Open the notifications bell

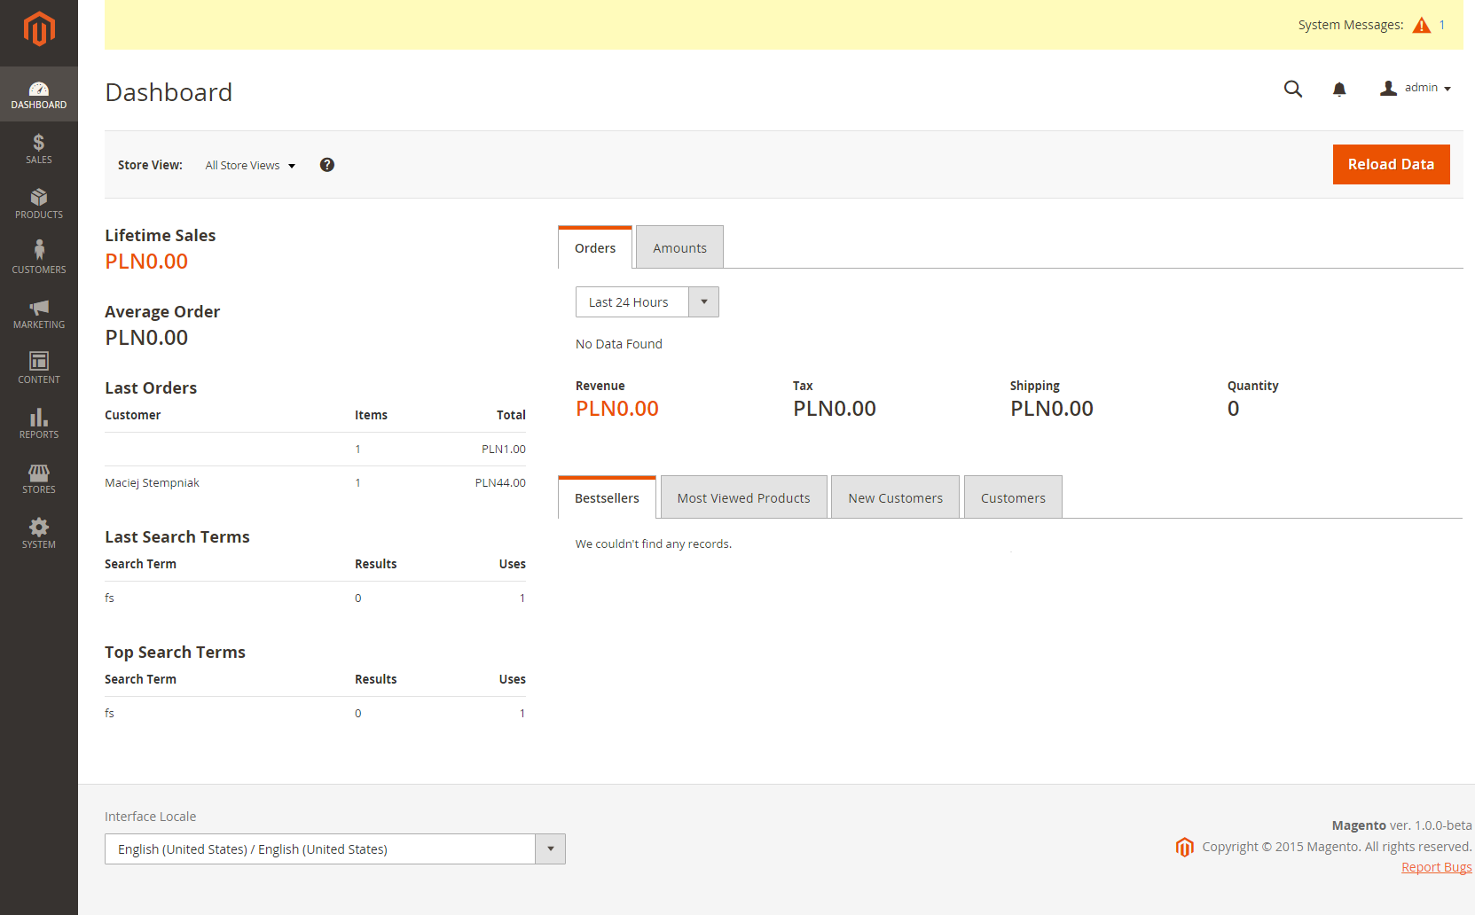coord(1339,89)
